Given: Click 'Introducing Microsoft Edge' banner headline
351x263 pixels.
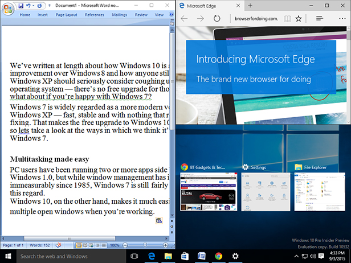Looking at the screenshot, I should pyautogui.click(x=255, y=59).
